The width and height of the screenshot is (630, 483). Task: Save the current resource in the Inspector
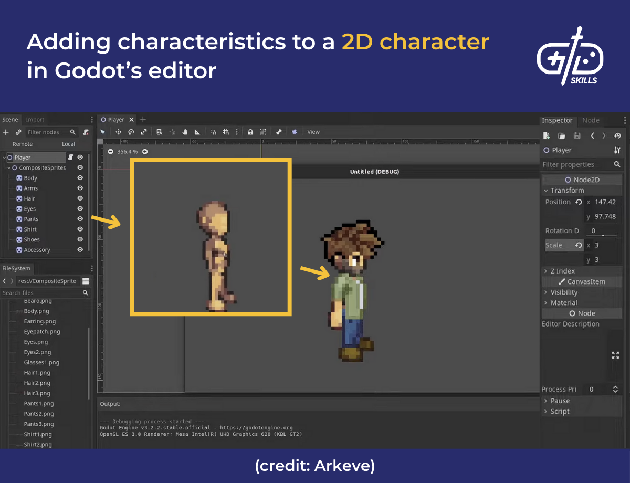click(x=577, y=135)
